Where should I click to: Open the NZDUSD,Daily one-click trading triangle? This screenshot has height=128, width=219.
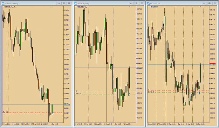click(x=76, y=7)
